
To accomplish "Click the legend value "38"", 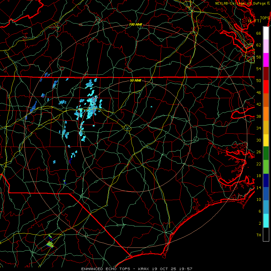I will coord(259,116).
